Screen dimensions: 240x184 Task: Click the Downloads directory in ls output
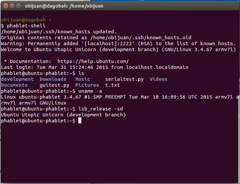tap(53, 79)
